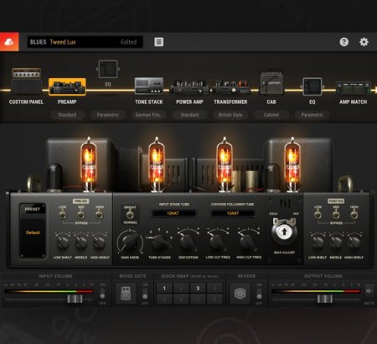This screenshot has width=377, height=344.
Task: Flip the Bright/Normal switch
Action: click(130, 215)
